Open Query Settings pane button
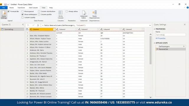Image resolution: width=189 pixels, height=106 pixels. (x=4, y=14)
